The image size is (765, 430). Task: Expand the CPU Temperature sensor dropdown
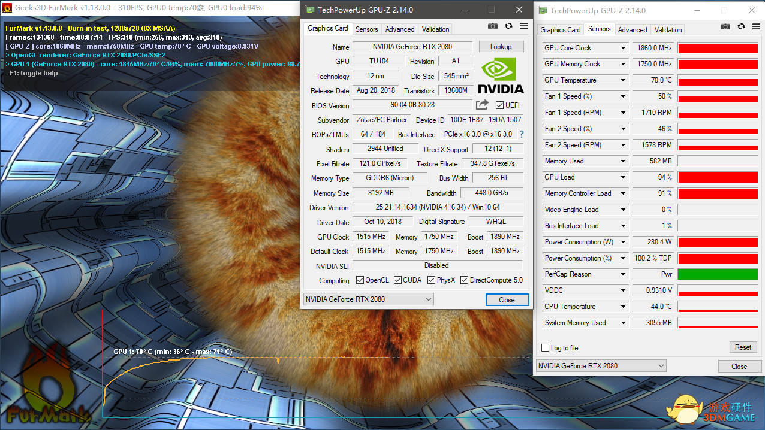point(623,307)
